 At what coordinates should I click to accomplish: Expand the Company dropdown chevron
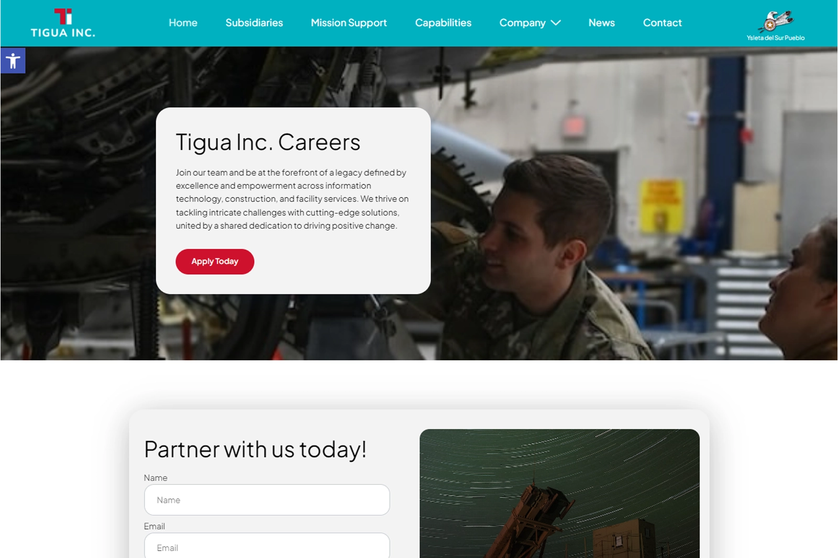(x=556, y=22)
